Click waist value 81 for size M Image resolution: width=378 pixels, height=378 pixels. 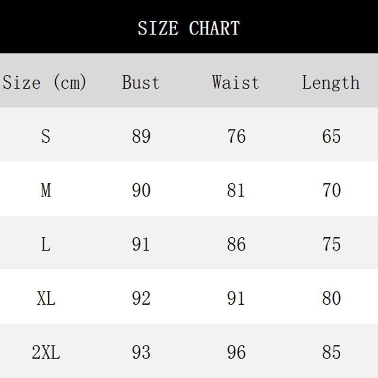click(236, 190)
